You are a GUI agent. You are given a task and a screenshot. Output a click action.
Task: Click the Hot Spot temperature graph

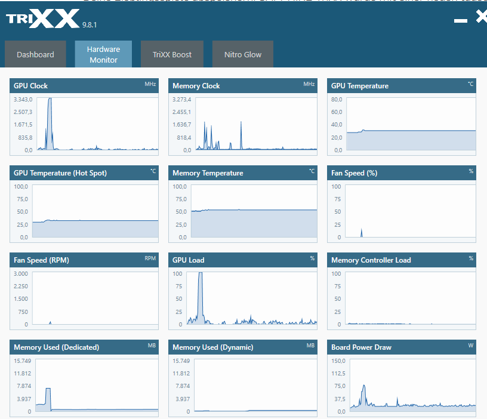pyautogui.click(x=95, y=211)
